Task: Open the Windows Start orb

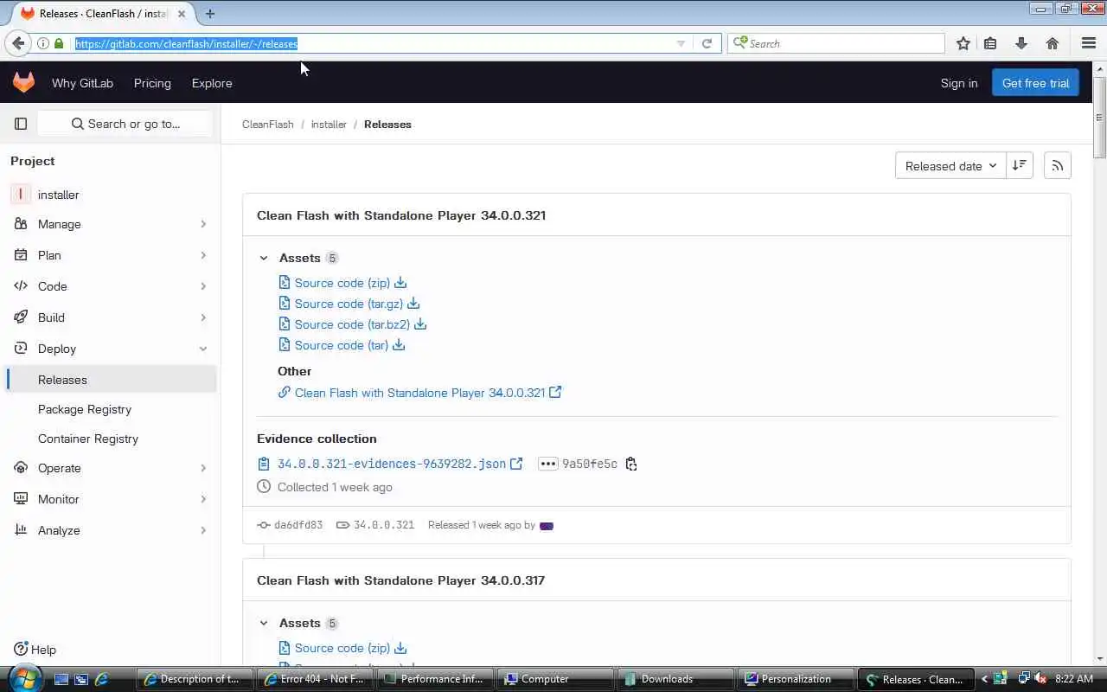Action: click(24, 678)
